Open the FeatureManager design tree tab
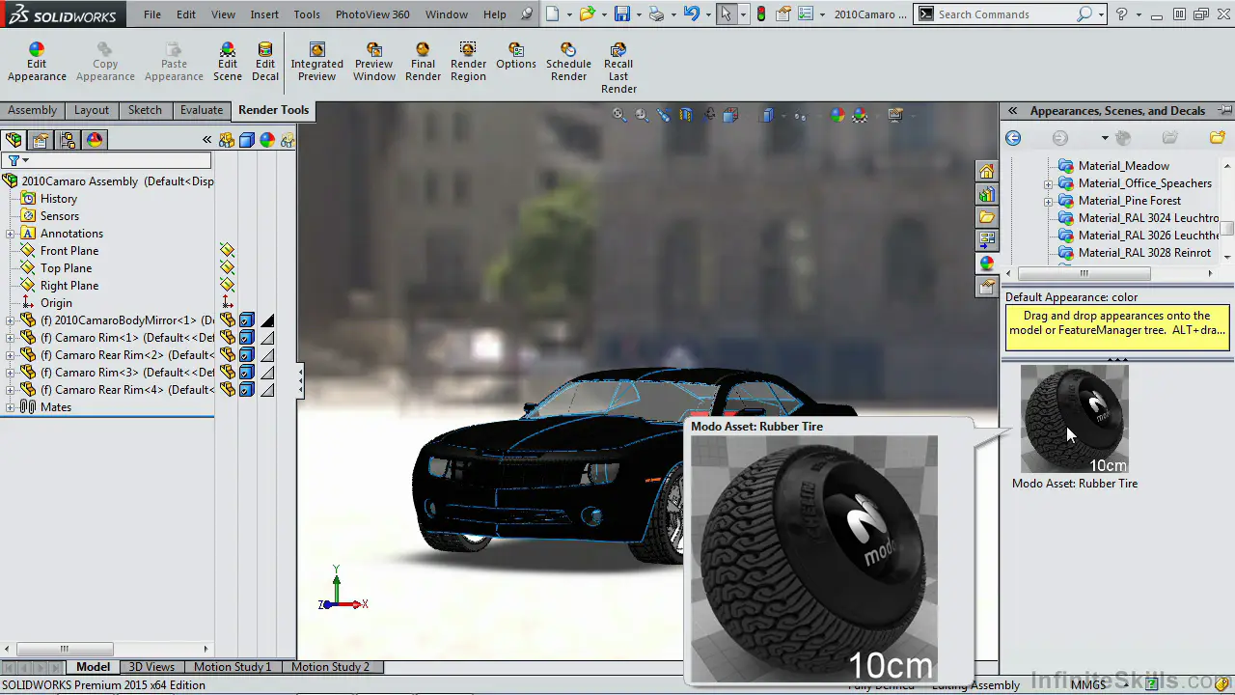This screenshot has width=1235, height=695. click(14, 140)
